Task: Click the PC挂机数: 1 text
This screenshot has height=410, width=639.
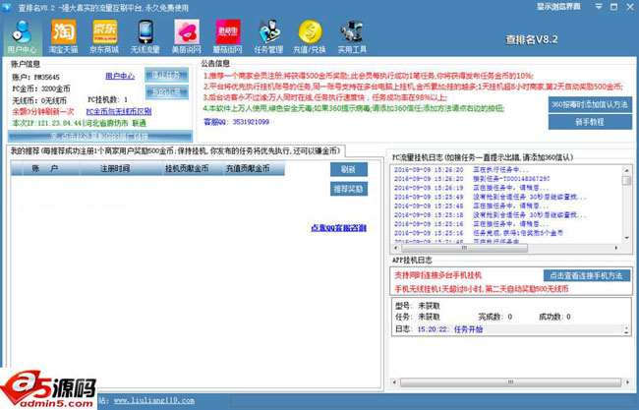Action: 108,99
